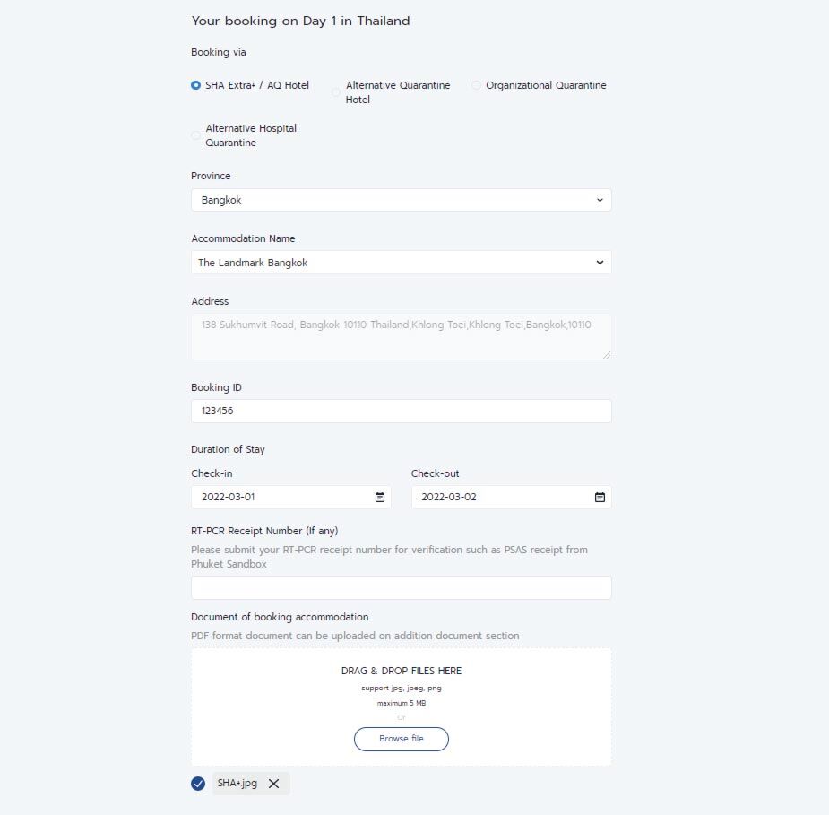Focus the RT-PCR Receipt Number field
This screenshot has height=815, width=829.
point(401,587)
